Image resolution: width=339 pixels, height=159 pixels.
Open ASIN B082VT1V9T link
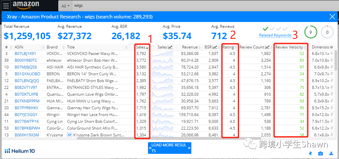point(26,87)
